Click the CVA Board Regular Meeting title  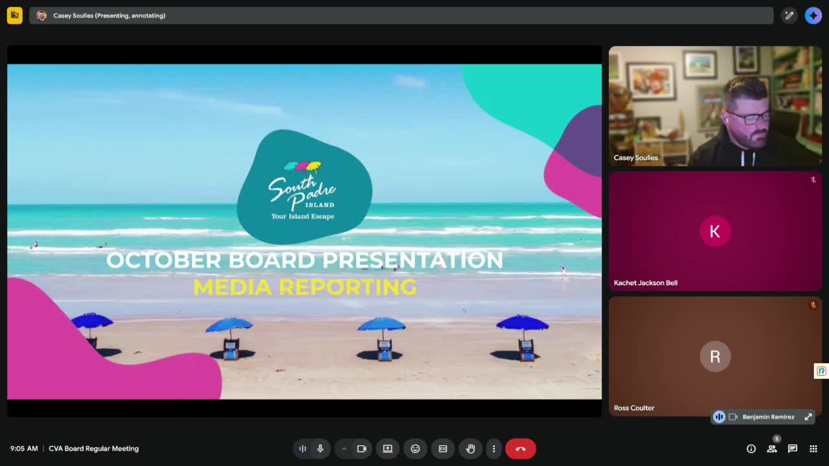click(x=93, y=449)
